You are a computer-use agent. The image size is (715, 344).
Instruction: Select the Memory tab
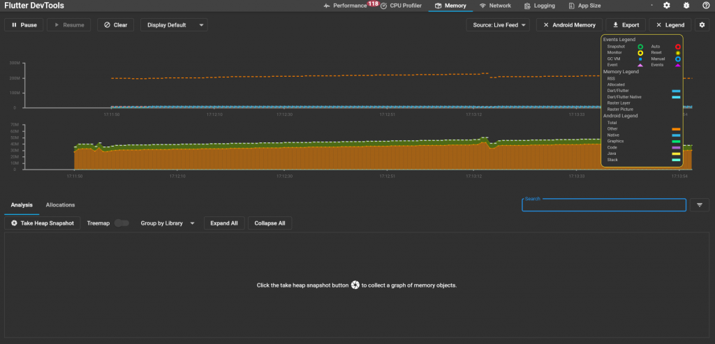coord(450,6)
